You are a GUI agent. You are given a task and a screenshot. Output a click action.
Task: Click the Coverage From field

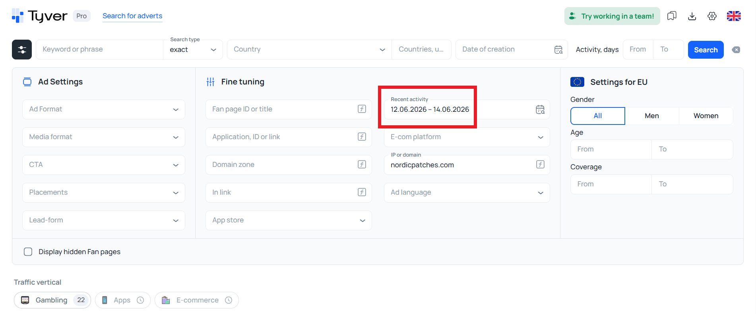click(611, 184)
